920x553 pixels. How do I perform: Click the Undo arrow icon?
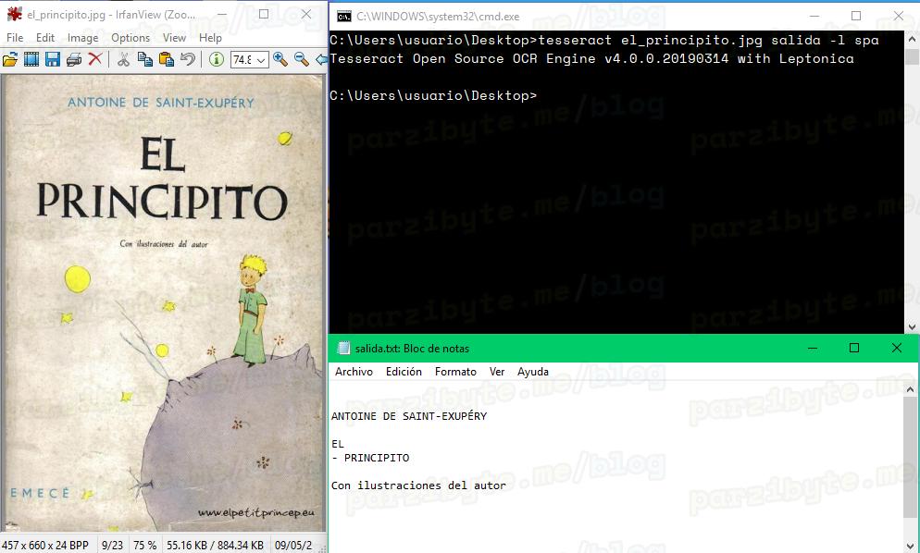(188, 59)
